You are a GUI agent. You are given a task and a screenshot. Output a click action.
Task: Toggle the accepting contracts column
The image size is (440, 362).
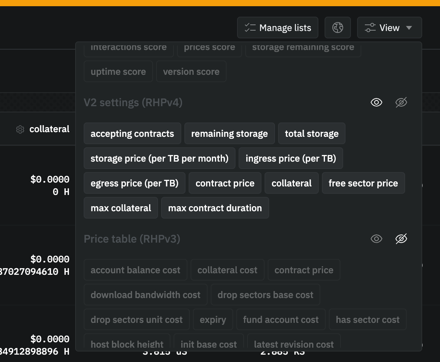pos(132,133)
